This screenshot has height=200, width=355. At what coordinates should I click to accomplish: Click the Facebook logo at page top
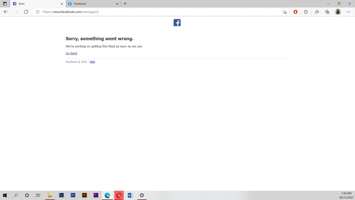pyautogui.click(x=177, y=23)
